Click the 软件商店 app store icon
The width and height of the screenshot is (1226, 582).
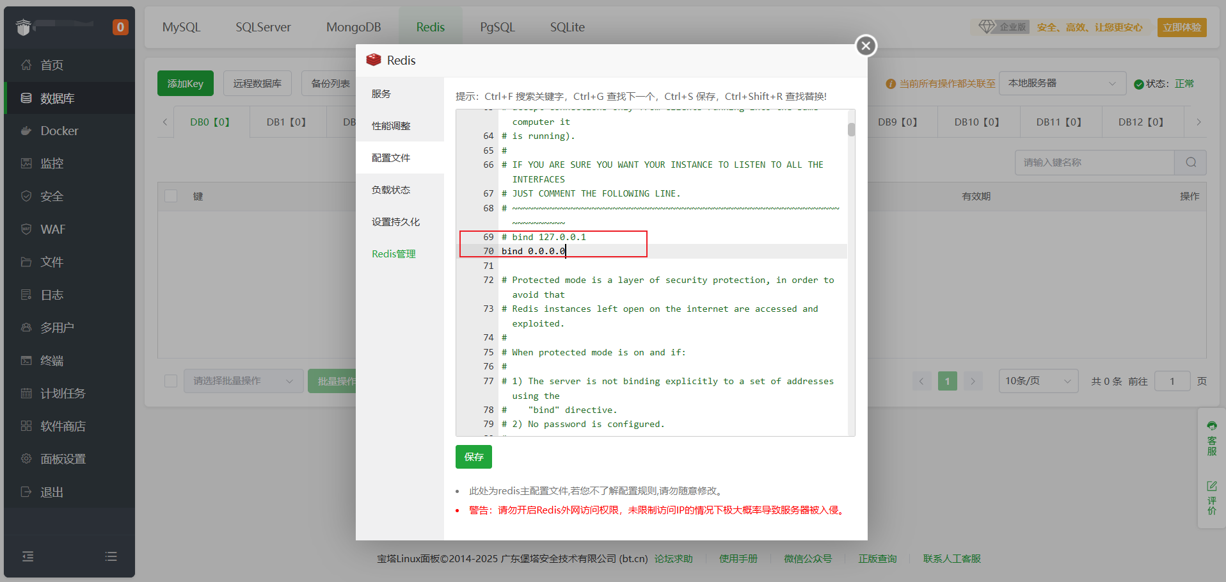tap(26, 426)
